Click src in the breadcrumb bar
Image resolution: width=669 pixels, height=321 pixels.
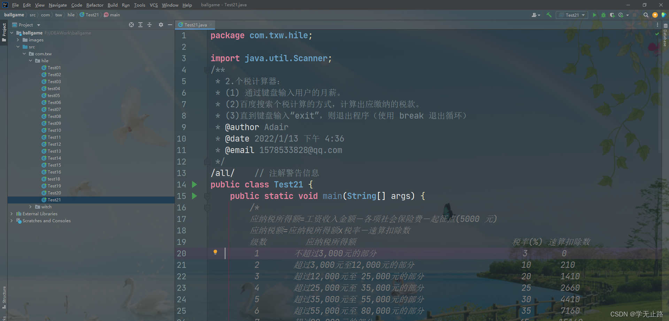pyautogui.click(x=32, y=15)
